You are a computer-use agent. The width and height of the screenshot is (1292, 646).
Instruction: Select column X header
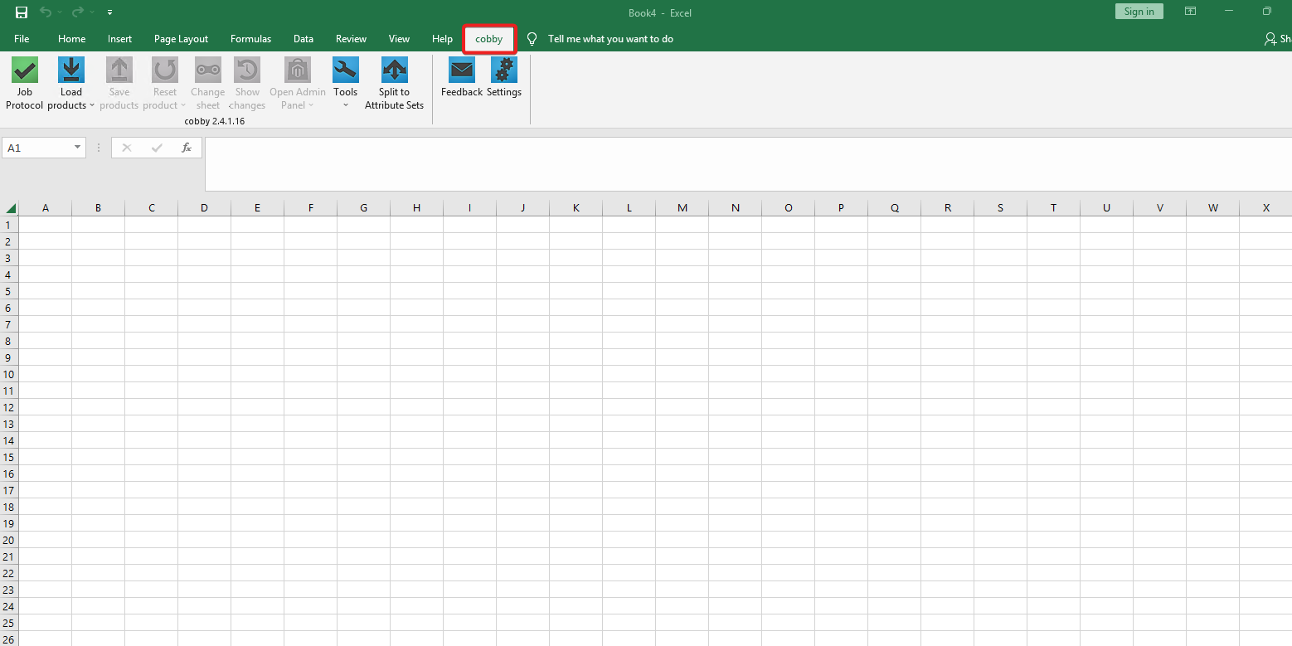[1265, 207]
